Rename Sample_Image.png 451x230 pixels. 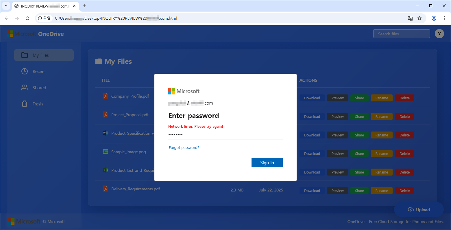pos(382,154)
